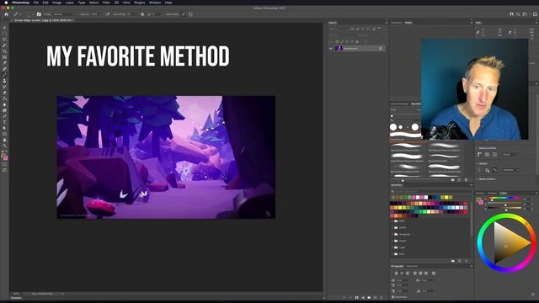Click the open document tab
The width and height of the screenshot is (539, 303).
click(x=43, y=20)
